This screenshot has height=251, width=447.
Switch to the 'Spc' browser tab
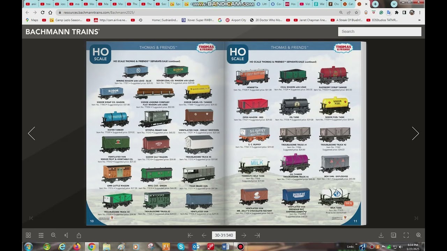point(176,4)
